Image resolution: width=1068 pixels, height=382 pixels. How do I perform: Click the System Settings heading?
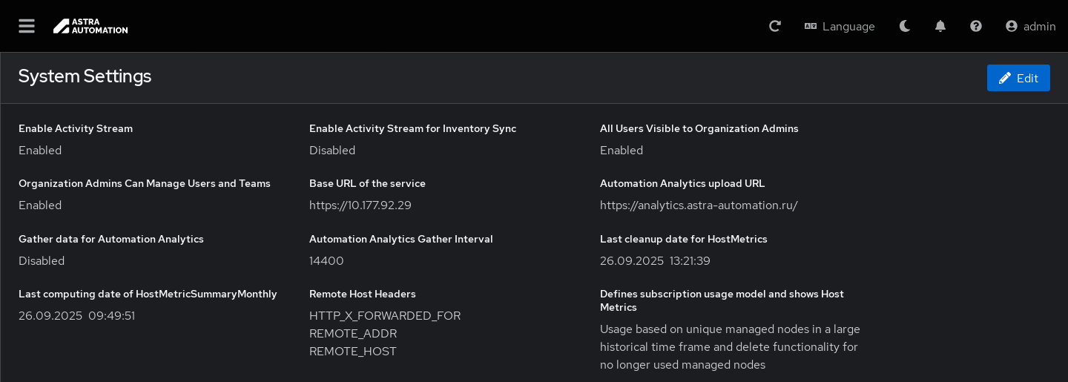click(85, 76)
